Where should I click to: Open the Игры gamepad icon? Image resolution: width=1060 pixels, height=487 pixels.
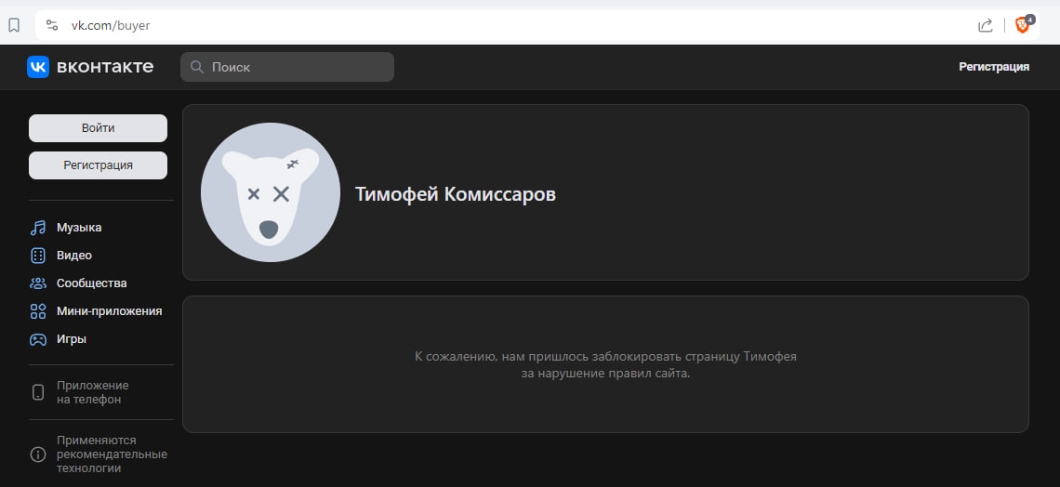click(38, 339)
